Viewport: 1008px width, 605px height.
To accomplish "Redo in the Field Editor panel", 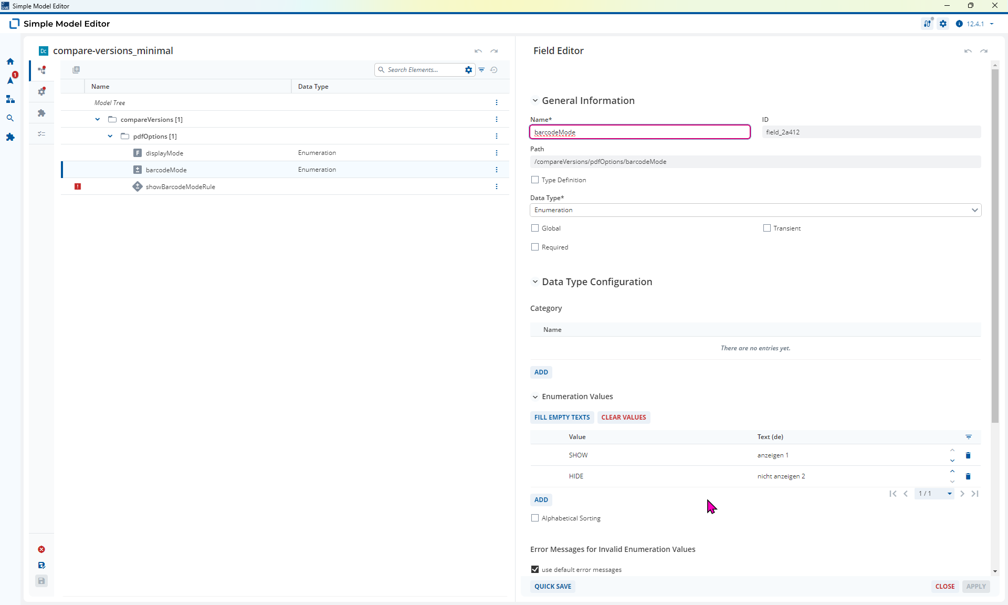I will [984, 51].
